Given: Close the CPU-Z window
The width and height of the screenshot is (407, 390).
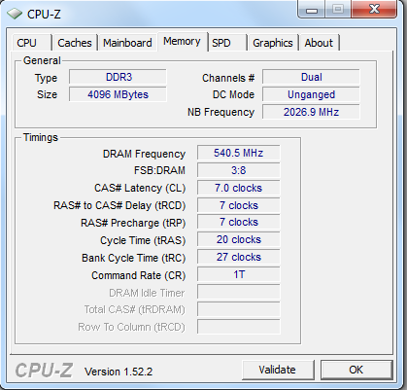Looking at the screenshot, I should pyautogui.click(x=375, y=9).
